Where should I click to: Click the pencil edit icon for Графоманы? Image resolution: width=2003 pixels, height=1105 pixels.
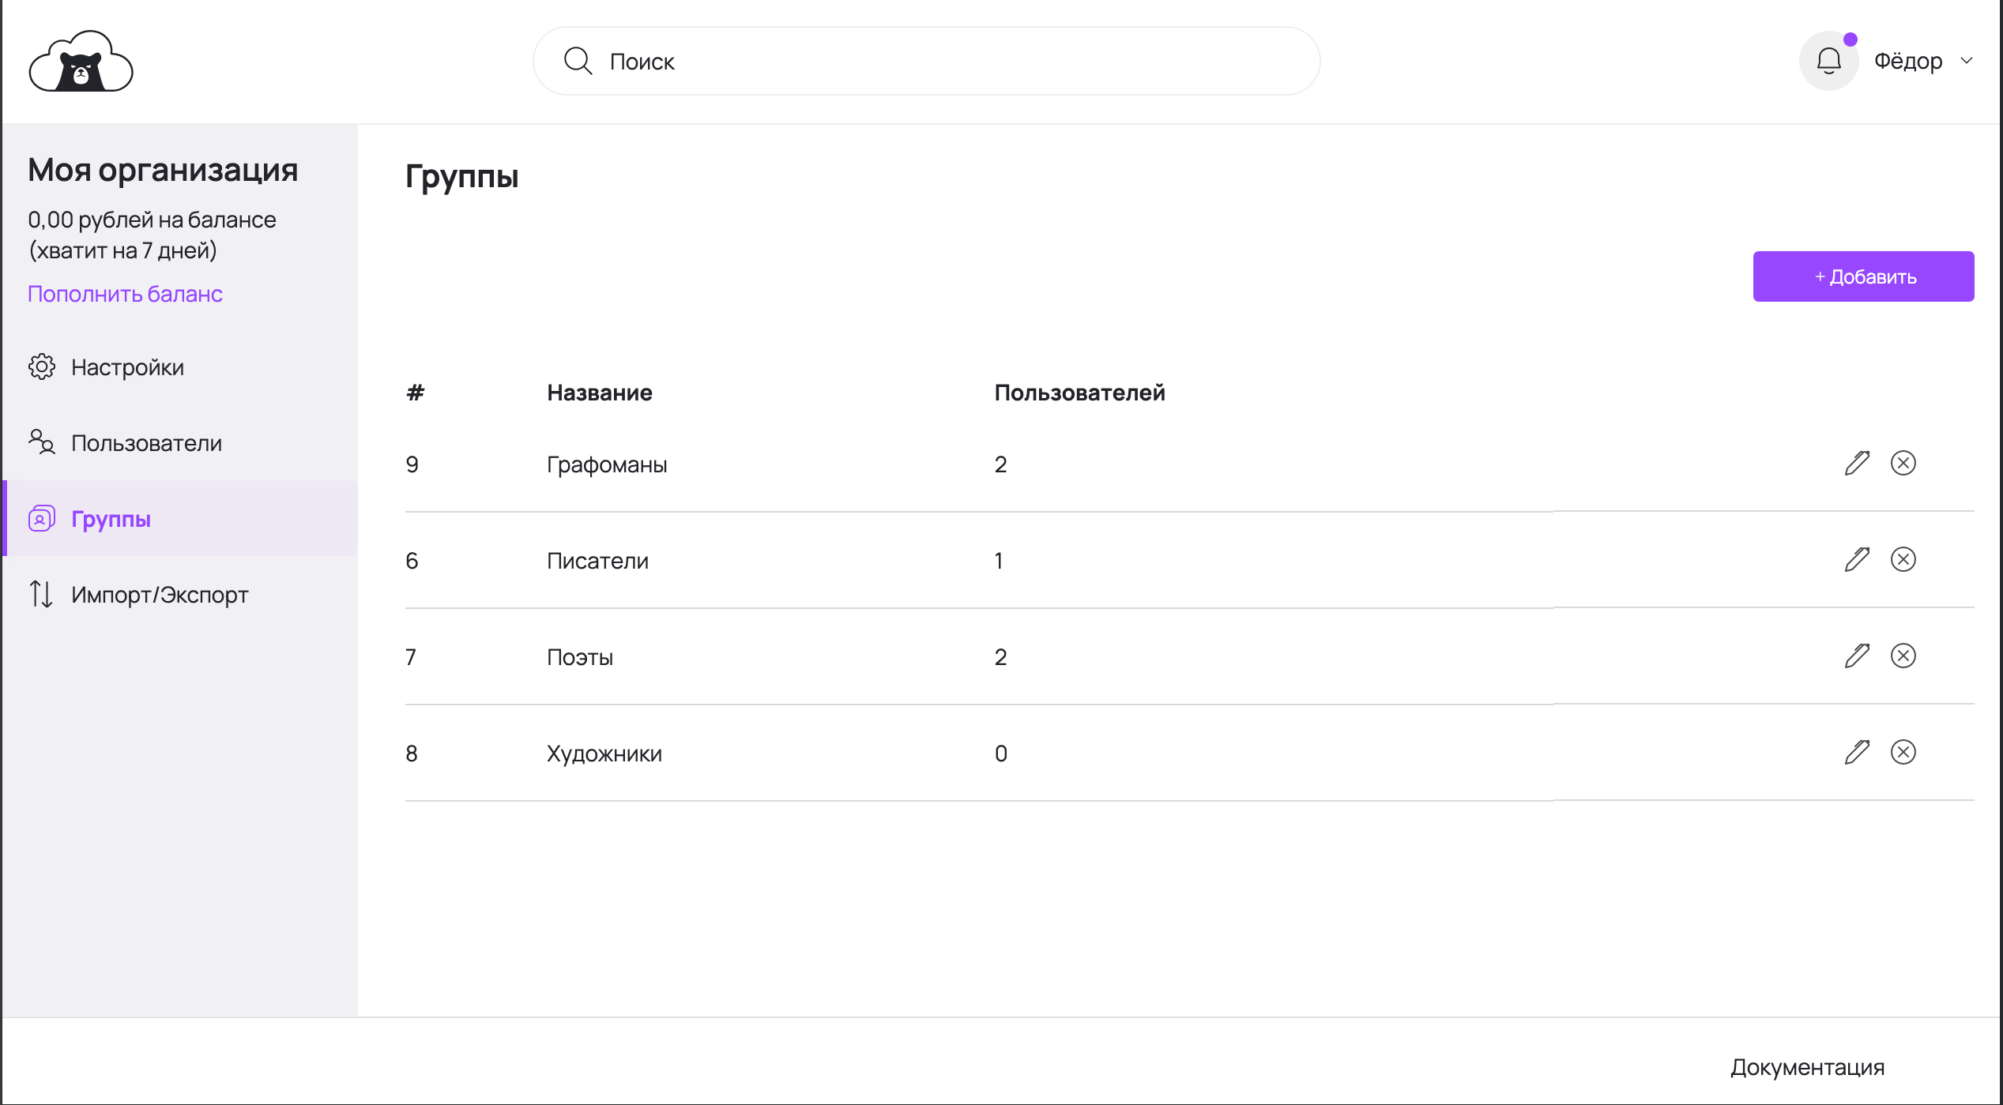(x=1857, y=463)
